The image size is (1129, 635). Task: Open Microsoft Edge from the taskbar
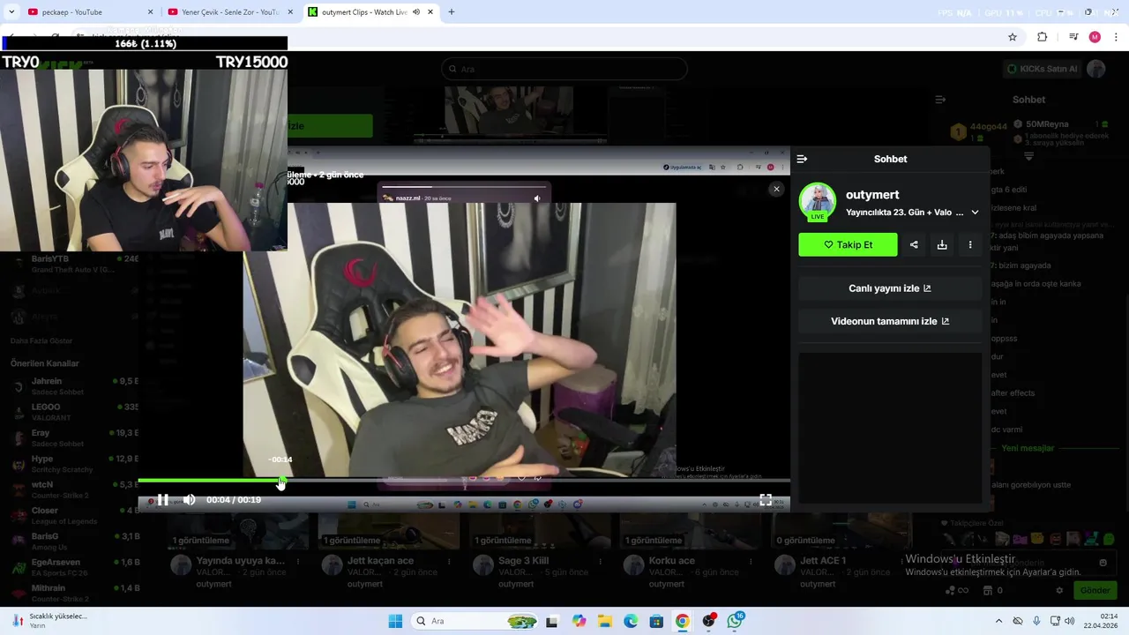pyautogui.click(x=631, y=621)
